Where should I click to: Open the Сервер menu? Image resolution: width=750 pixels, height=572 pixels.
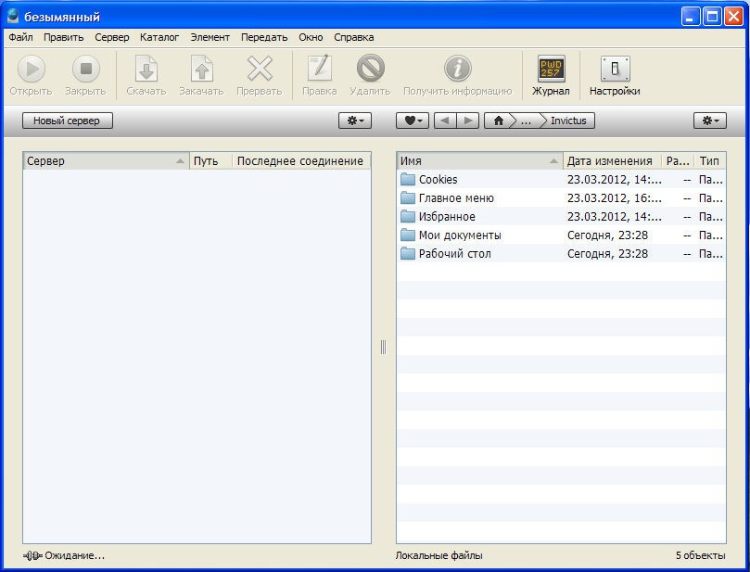(112, 37)
